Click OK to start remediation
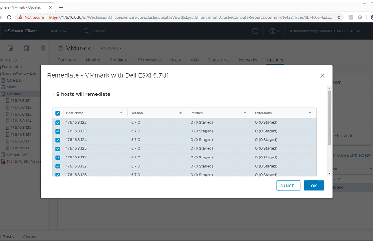The height and width of the screenshot is (242, 373). (x=314, y=186)
